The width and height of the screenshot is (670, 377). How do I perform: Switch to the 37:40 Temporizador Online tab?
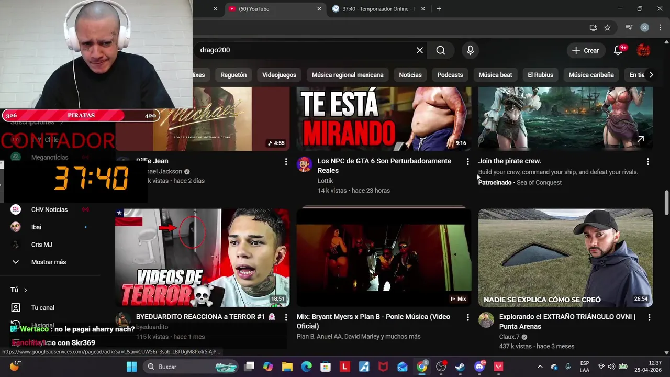coord(377,9)
